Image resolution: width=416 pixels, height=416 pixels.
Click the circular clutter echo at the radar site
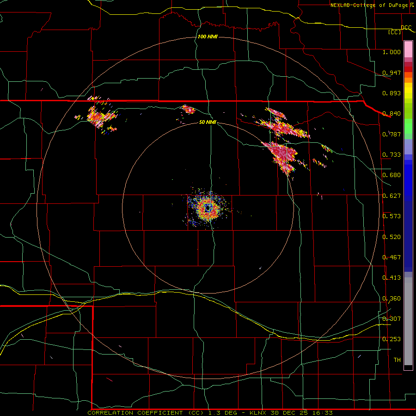pos(208,208)
